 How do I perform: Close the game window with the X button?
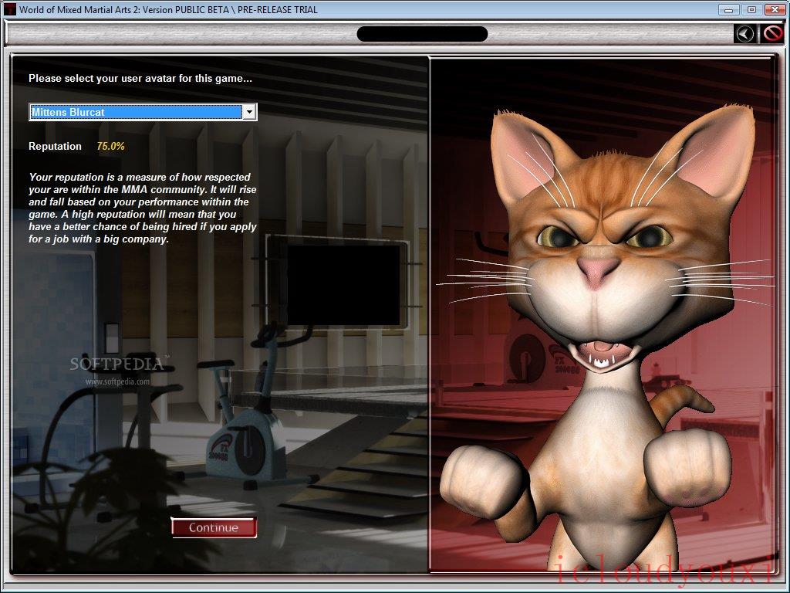coord(775,9)
